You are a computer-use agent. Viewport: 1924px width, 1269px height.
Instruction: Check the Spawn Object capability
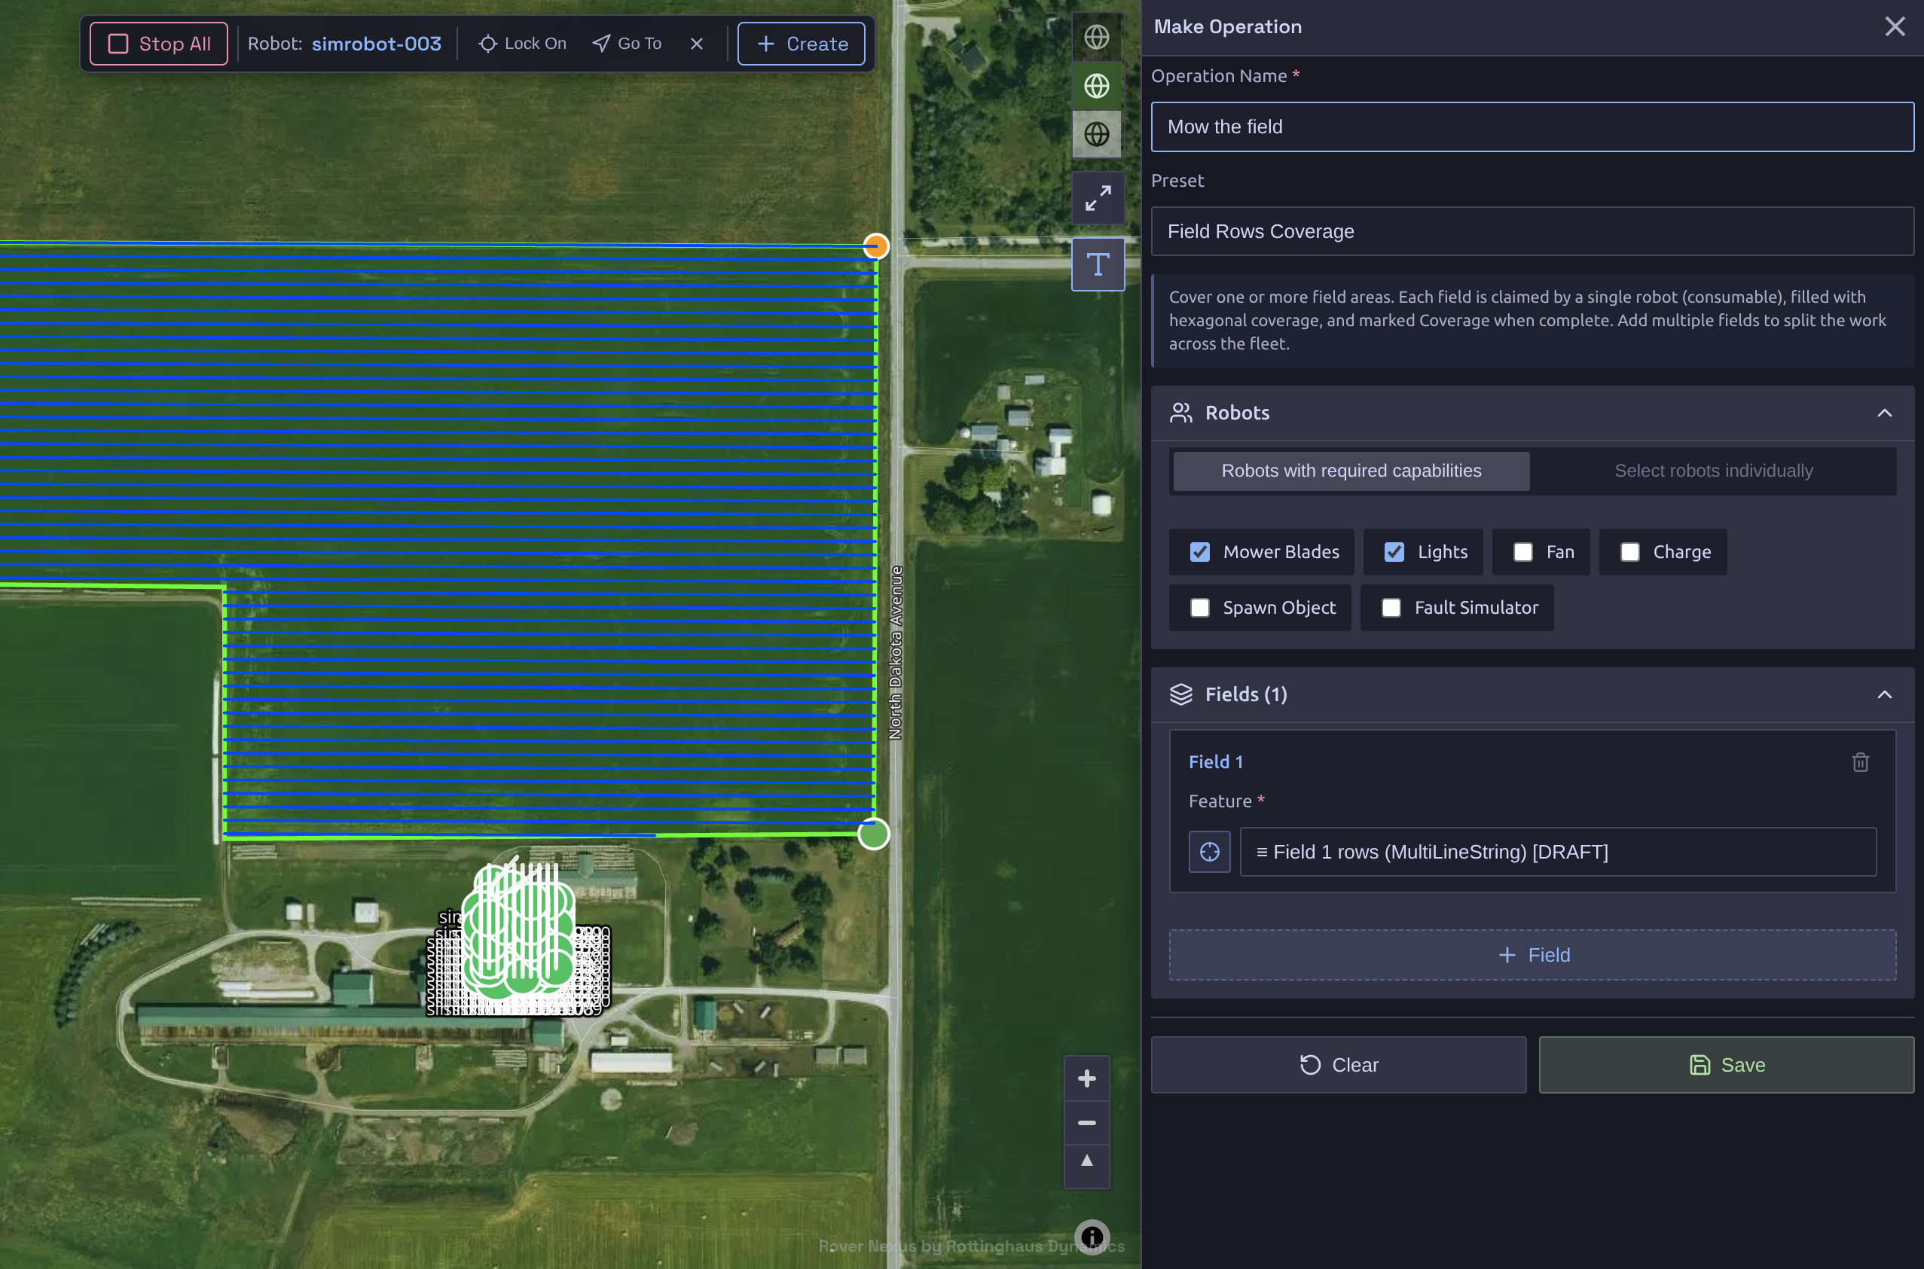[x=1199, y=608]
